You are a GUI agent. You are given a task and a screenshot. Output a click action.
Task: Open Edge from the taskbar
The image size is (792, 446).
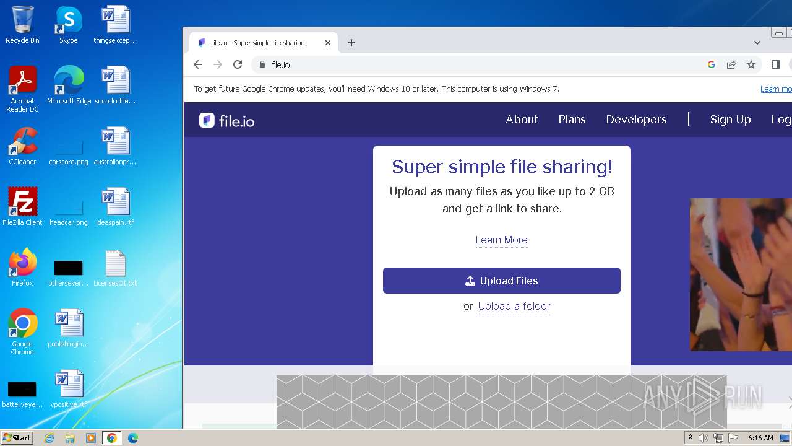(132, 438)
